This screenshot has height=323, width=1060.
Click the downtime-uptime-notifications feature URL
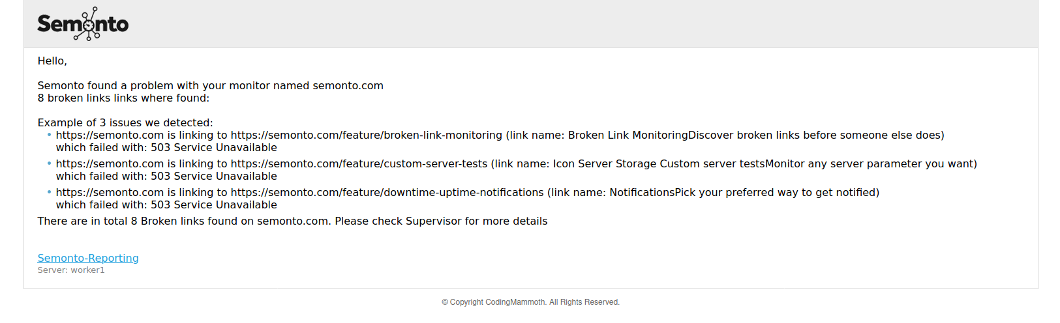coord(387,193)
